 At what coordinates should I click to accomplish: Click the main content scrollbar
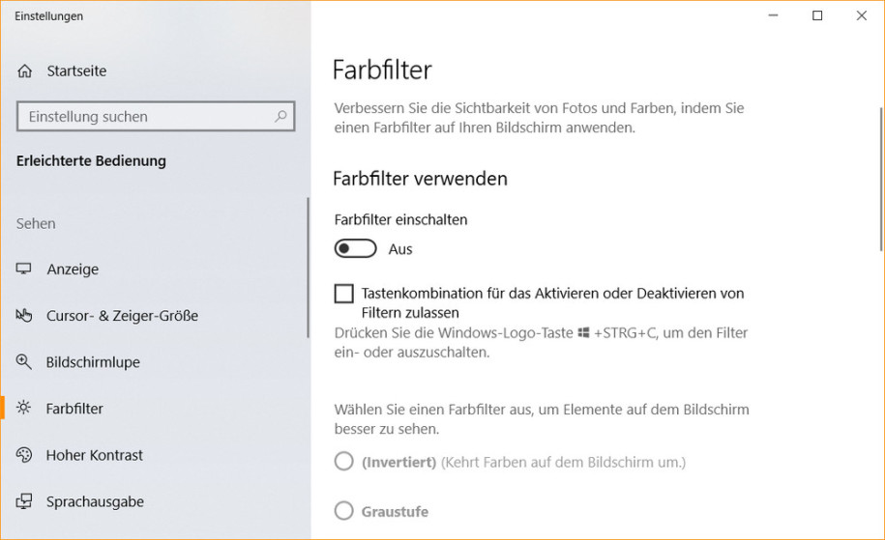[x=881, y=180]
